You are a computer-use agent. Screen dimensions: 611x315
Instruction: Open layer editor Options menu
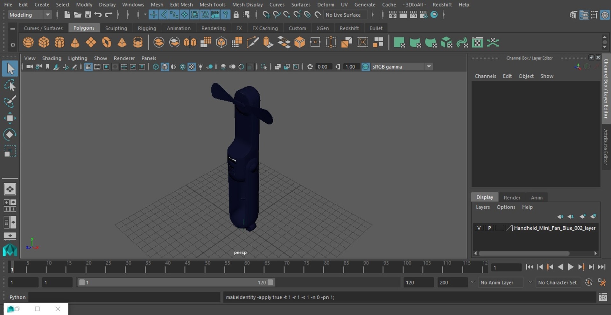[x=506, y=207]
